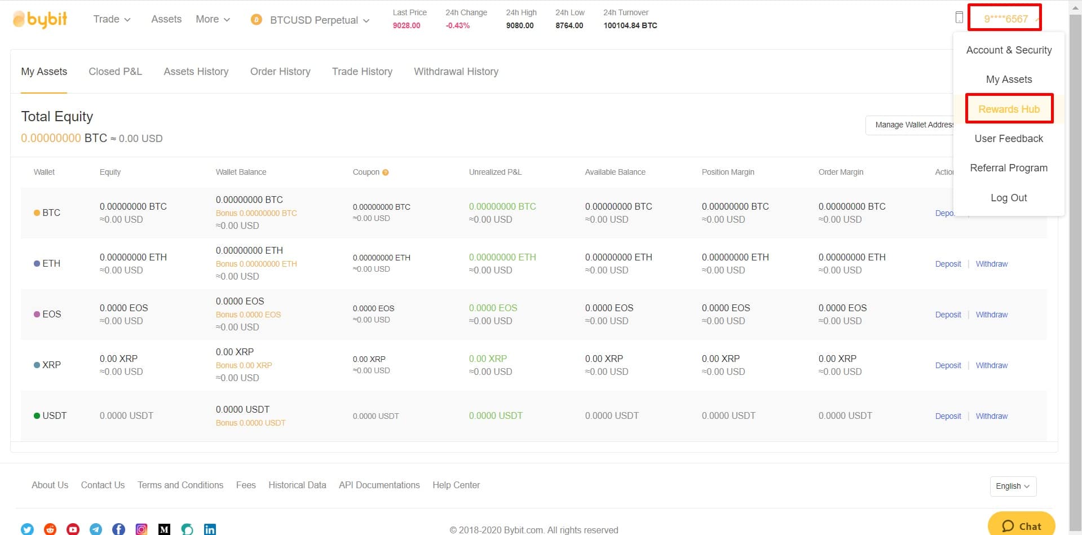
Task: Open the Historical Data footer link
Action: pos(297,485)
